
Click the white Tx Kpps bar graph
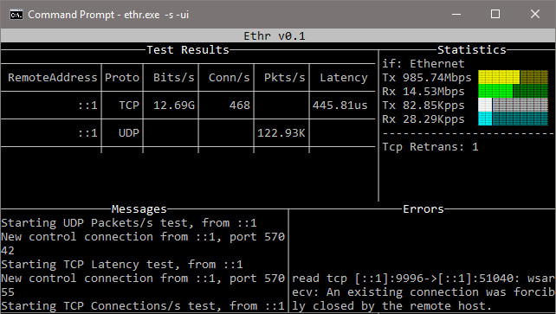(x=513, y=106)
